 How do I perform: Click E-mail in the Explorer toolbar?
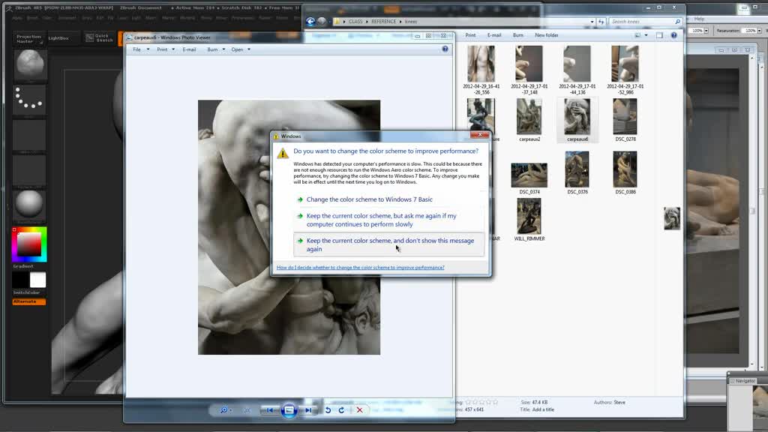pos(494,35)
